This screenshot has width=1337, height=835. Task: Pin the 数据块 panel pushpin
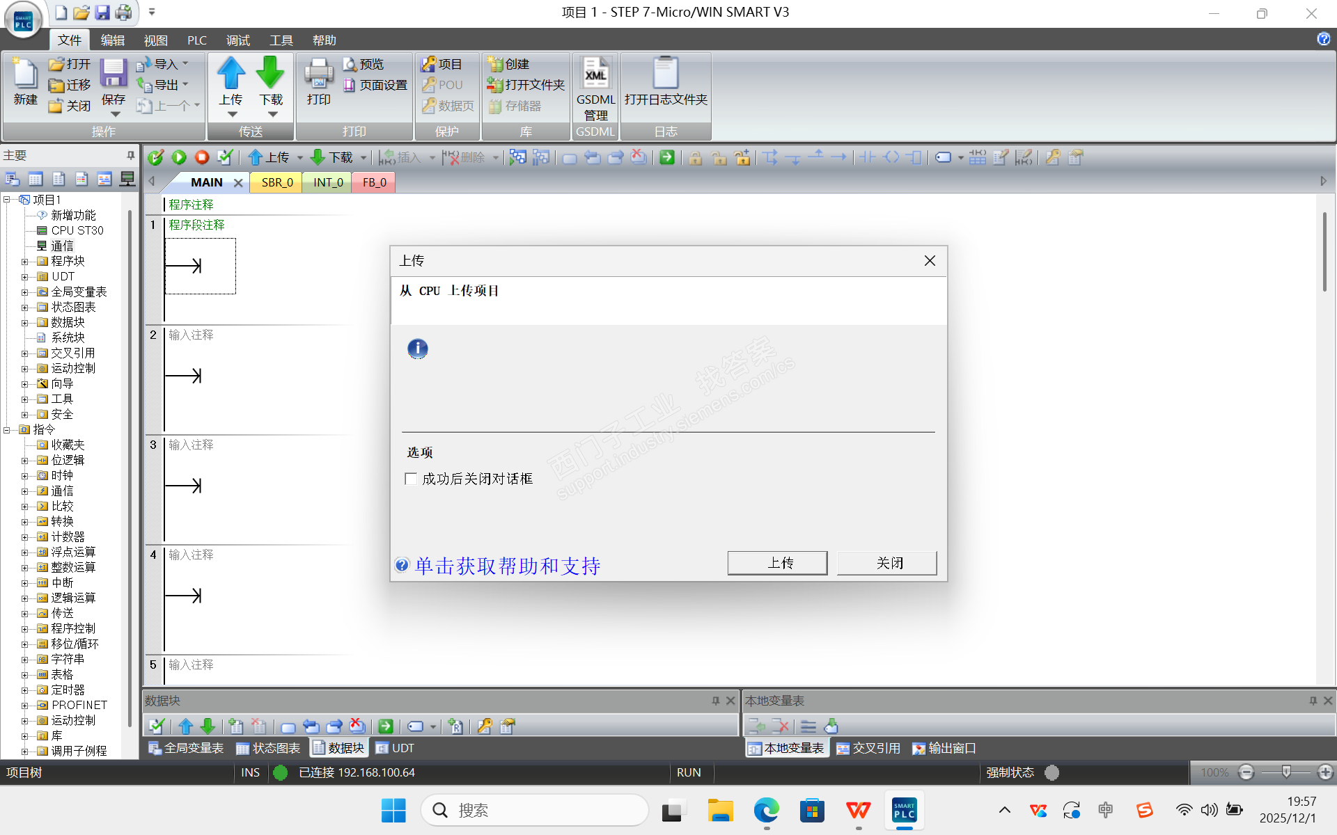coord(715,701)
